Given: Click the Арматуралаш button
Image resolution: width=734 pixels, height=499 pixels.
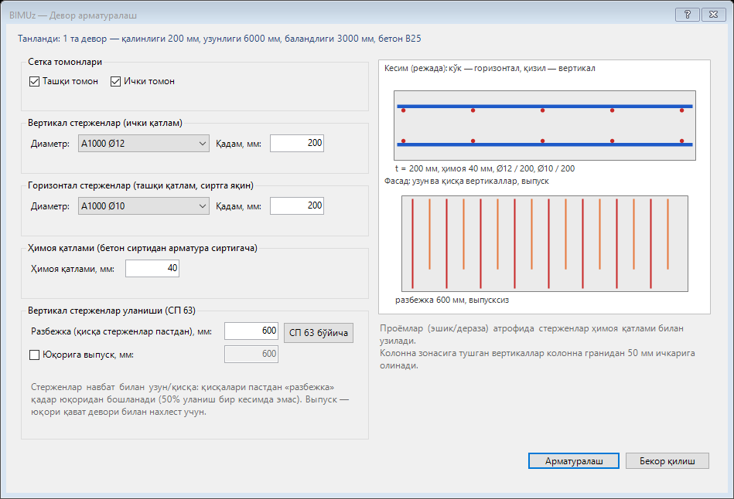Looking at the screenshot, I should [x=574, y=460].
